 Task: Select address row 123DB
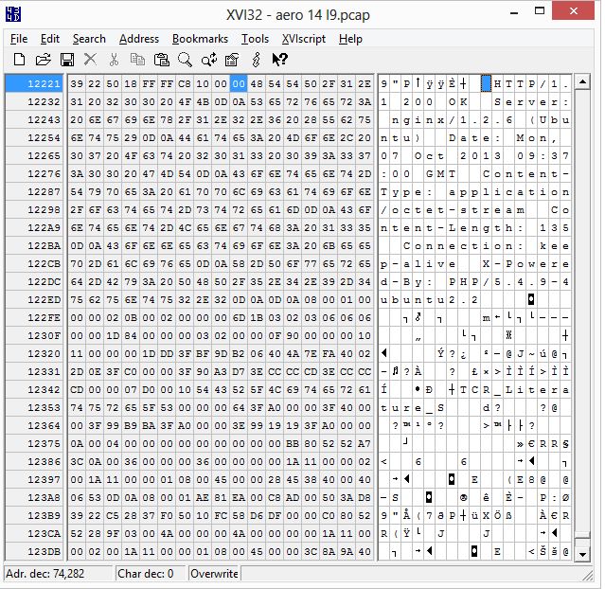(x=34, y=551)
